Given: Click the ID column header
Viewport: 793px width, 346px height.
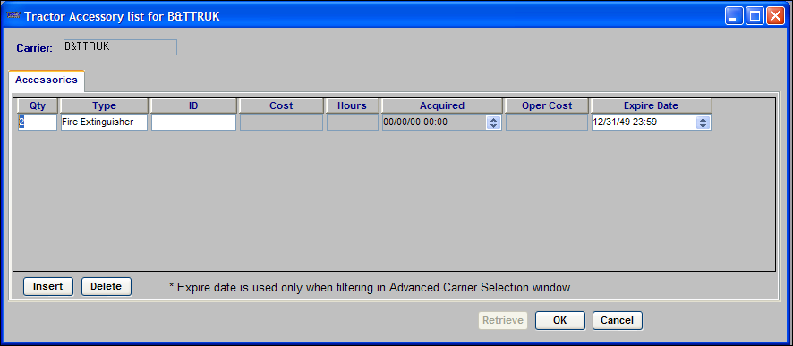Looking at the screenshot, I should point(193,105).
